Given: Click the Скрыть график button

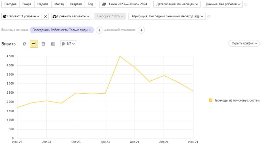Looking at the screenshot, I should pyautogui.click(x=244, y=43).
